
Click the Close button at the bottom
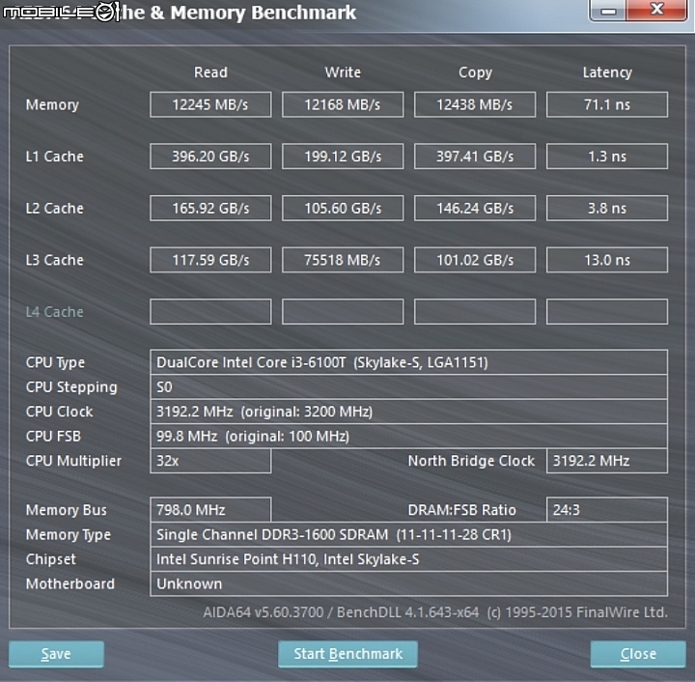[638, 654]
